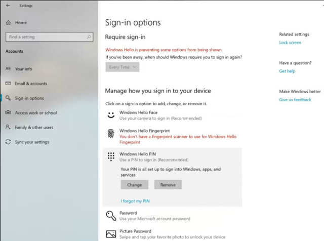
Task: Open Lock screen related setting
Action: pyautogui.click(x=290, y=43)
